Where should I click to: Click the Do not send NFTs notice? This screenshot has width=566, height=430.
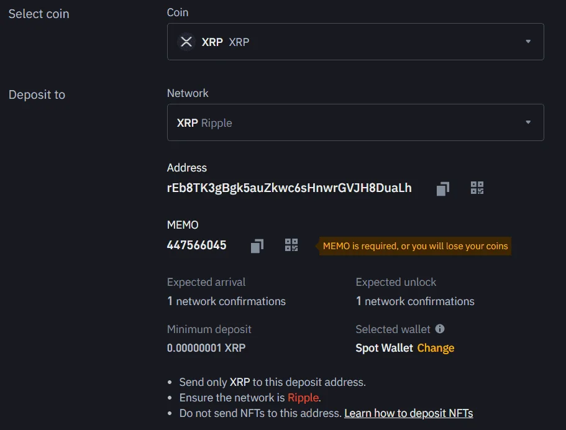[x=260, y=413]
